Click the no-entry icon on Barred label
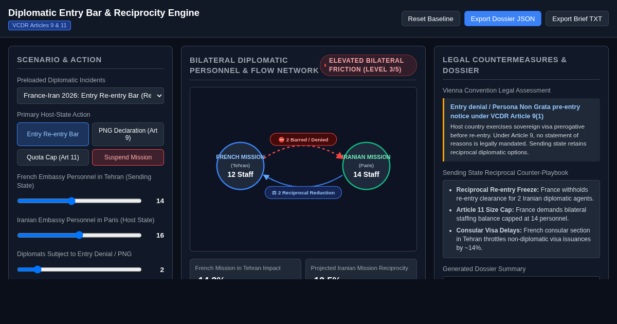 (282, 139)
